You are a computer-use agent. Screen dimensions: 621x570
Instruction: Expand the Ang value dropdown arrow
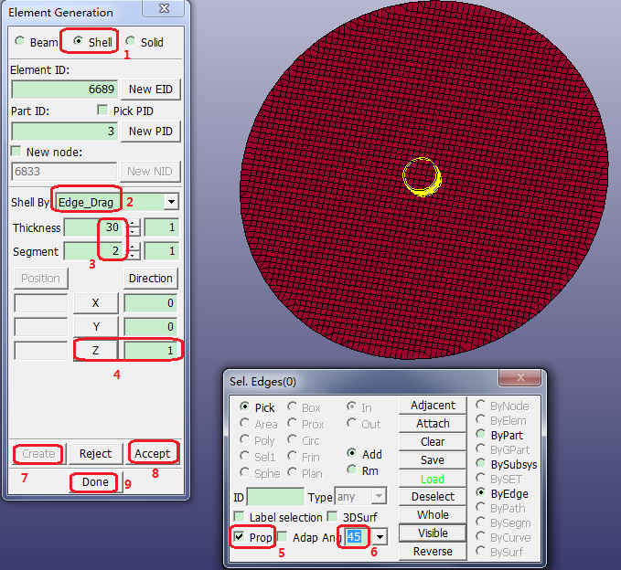pos(379,537)
